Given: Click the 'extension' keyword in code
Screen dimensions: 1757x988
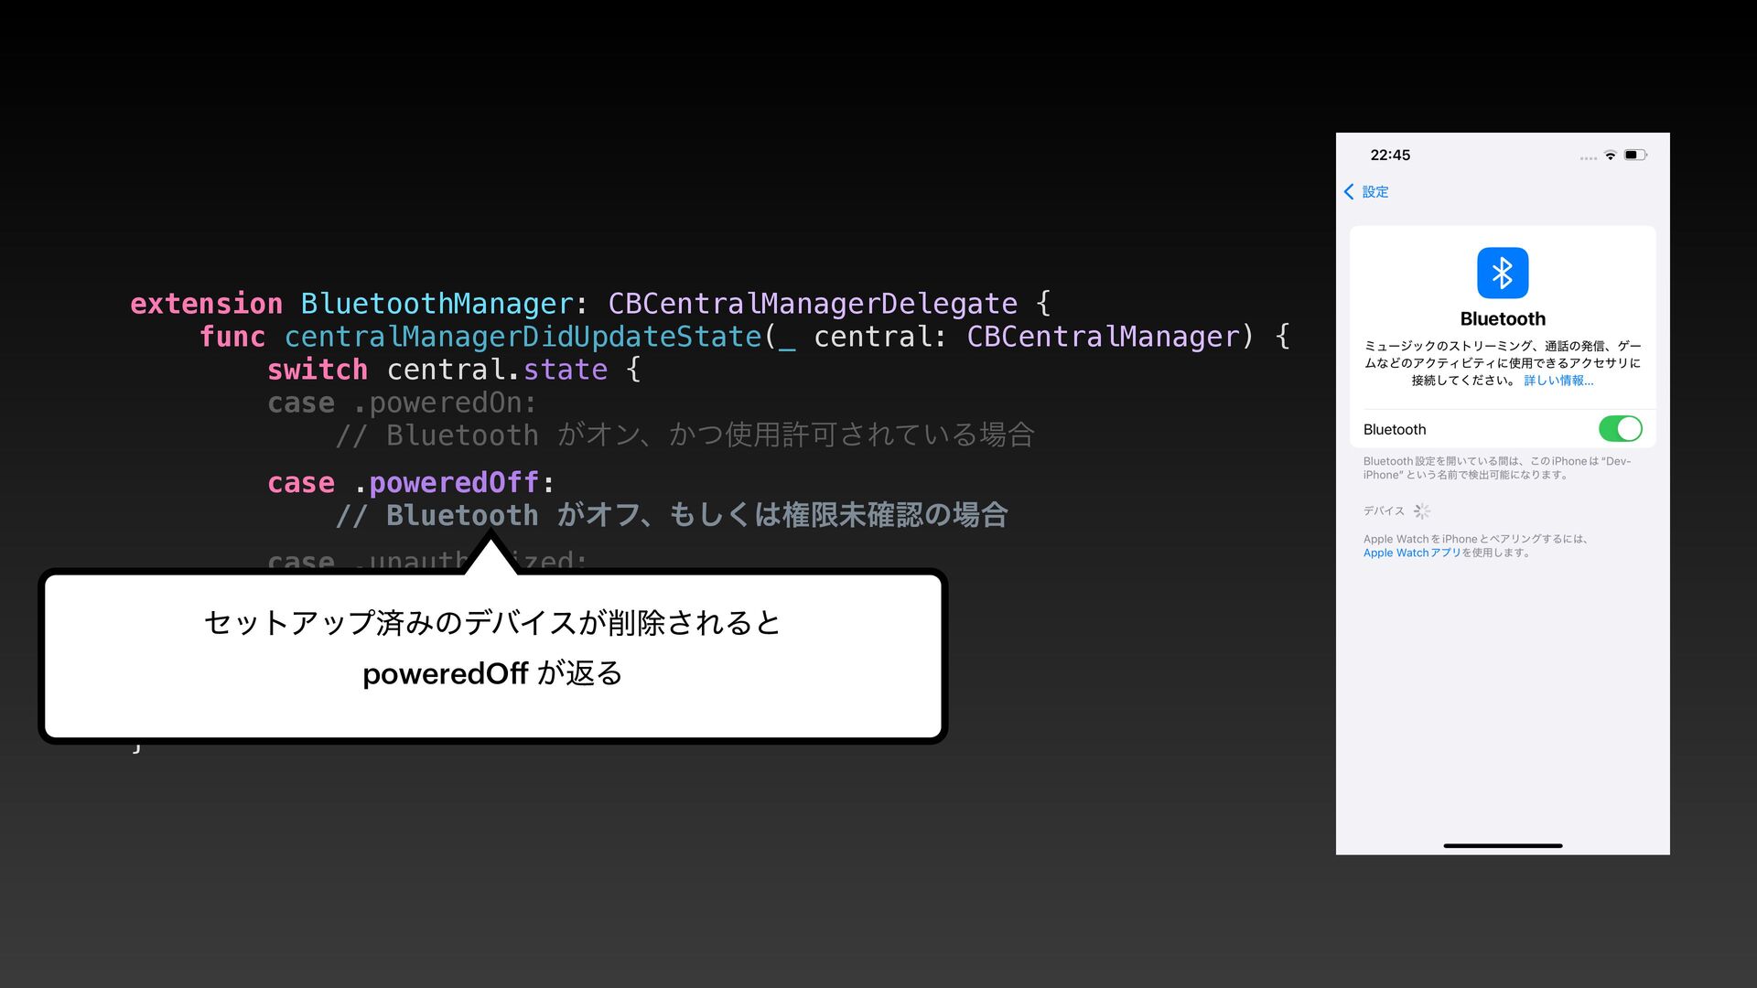Looking at the screenshot, I should click(206, 304).
